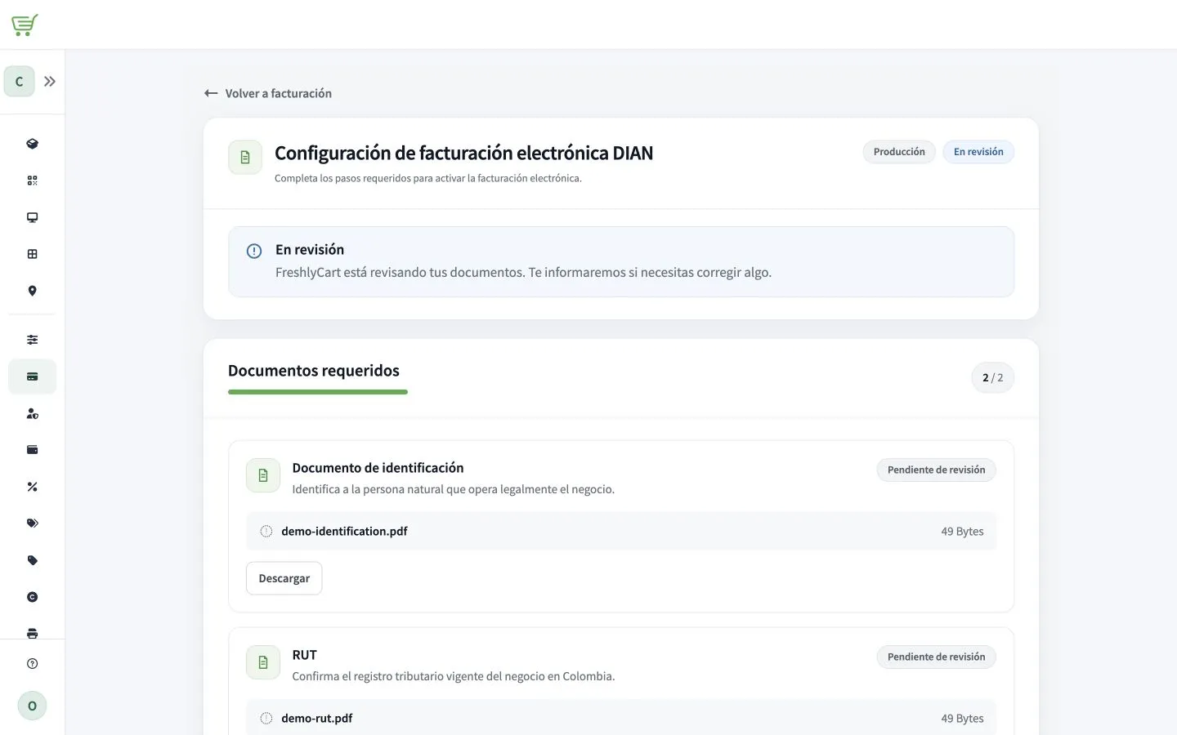Open the C account avatar in sidebar
1177x735 pixels.
tap(20, 82)
